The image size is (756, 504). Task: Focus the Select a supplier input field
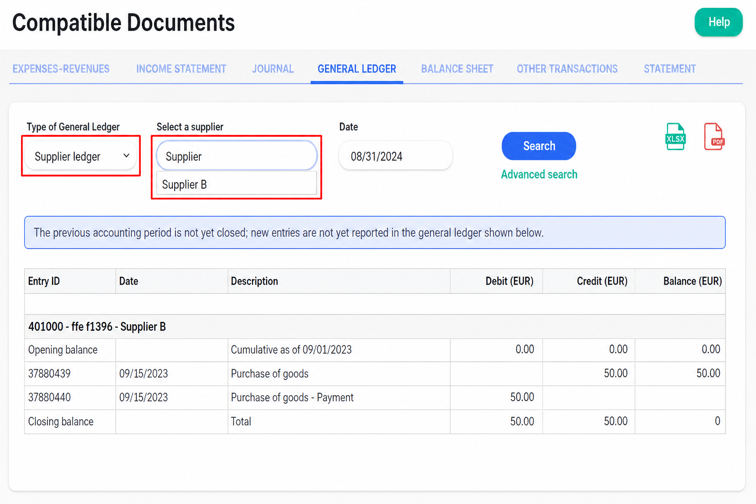[237, 156]
